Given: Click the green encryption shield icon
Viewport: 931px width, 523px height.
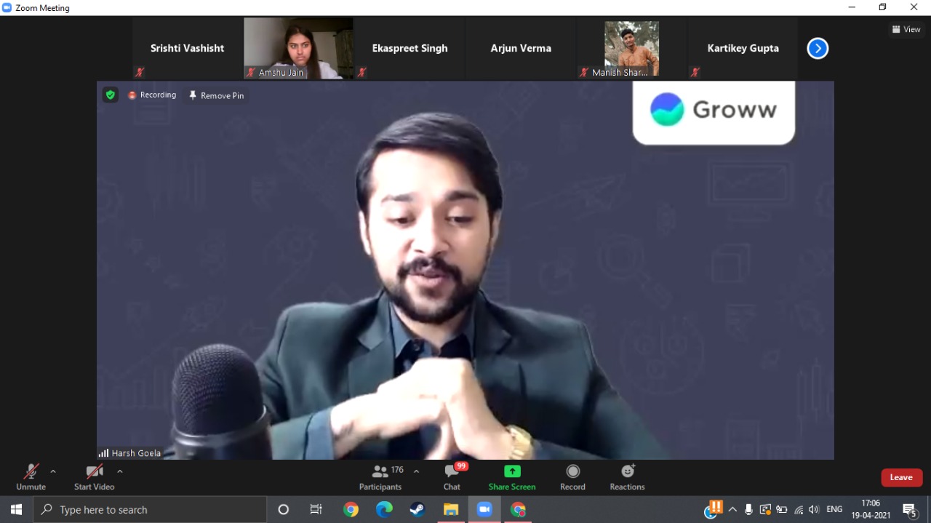Looking at the screenshot, I should (110, 95).
